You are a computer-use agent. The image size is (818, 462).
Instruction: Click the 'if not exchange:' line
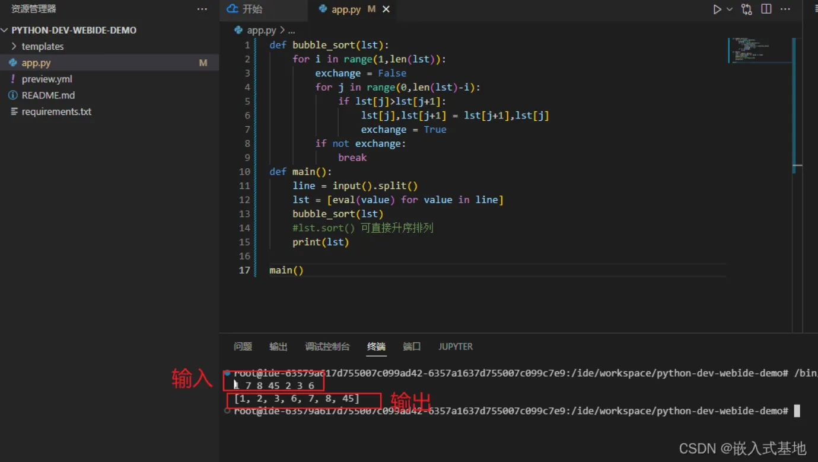point(361,143)
